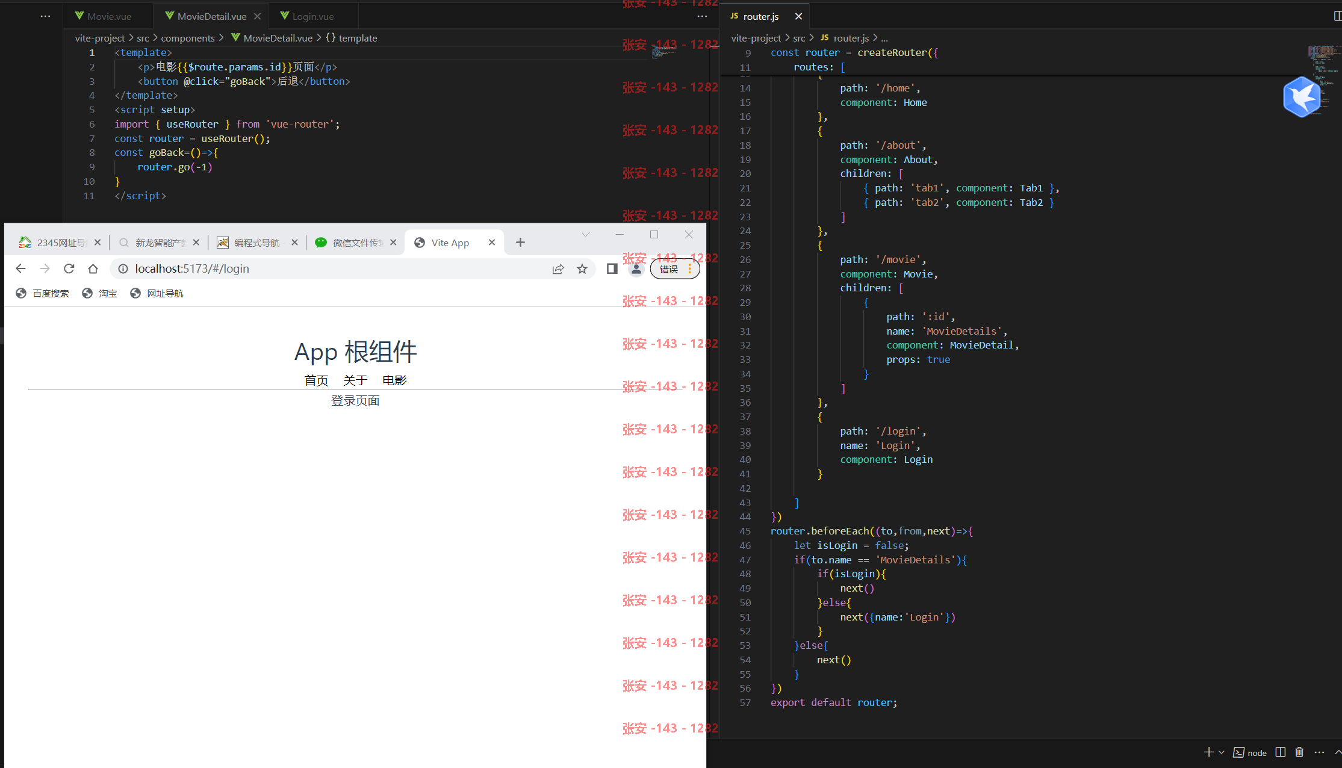Click components in the breadcrumb path
Image resolution: width=1342 pixels, height=768 pixels.
click(x=188, y=38)
